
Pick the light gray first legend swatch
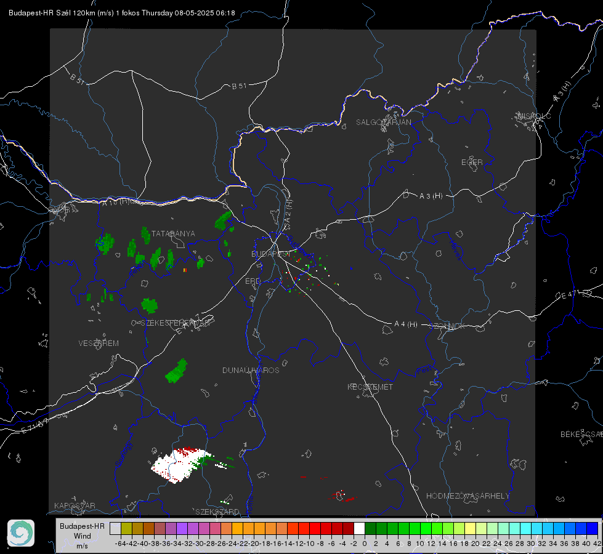click(115, 528)
